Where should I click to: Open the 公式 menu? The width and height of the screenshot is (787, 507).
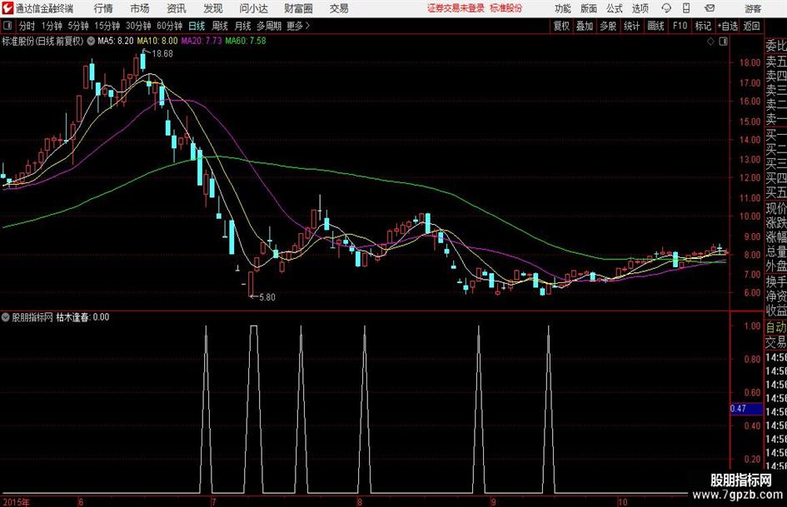pos(615,8)
